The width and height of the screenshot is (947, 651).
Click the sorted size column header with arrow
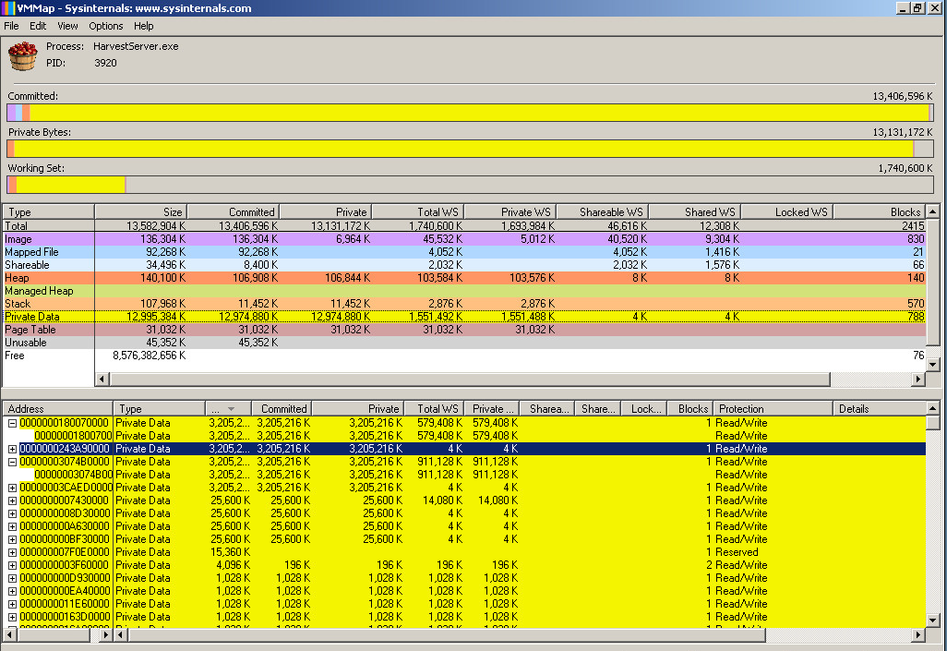tap(229, 409)
